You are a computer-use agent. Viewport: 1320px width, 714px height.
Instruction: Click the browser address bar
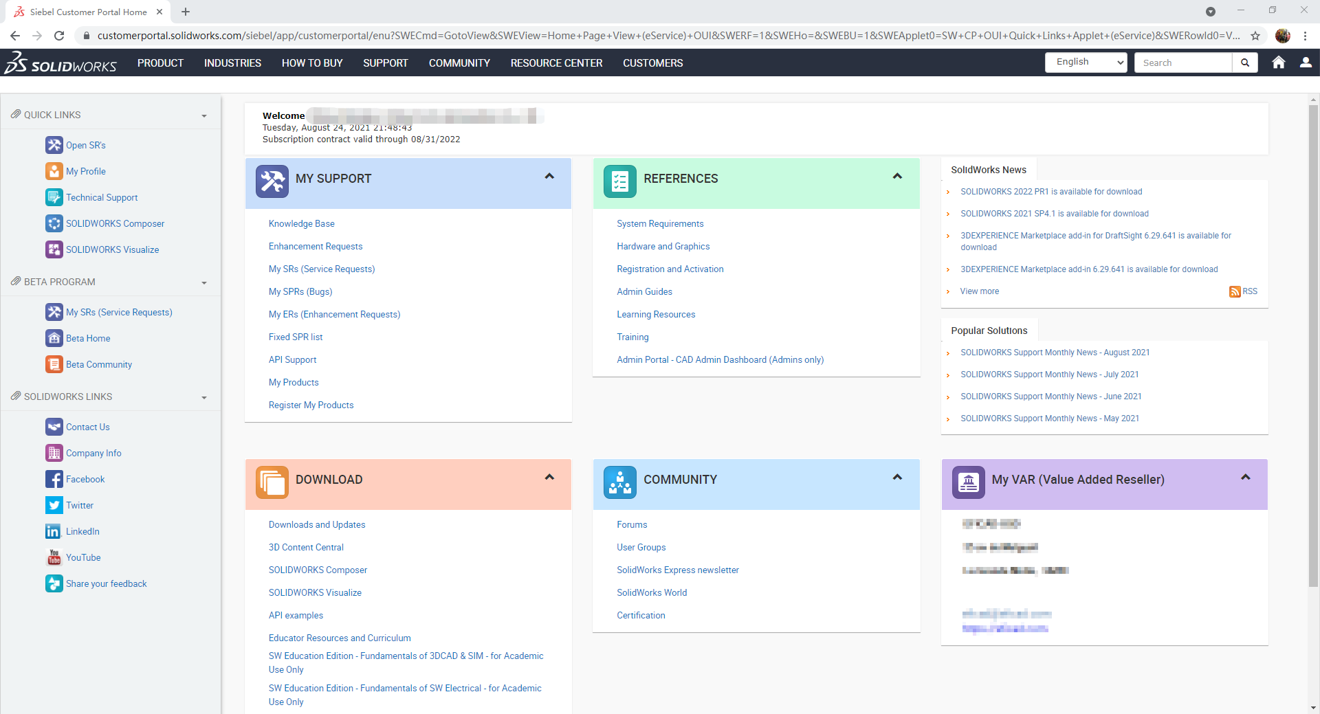click(668, 36)
